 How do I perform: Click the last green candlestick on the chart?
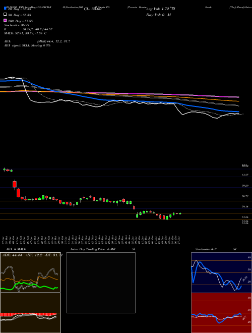(180, 213)
